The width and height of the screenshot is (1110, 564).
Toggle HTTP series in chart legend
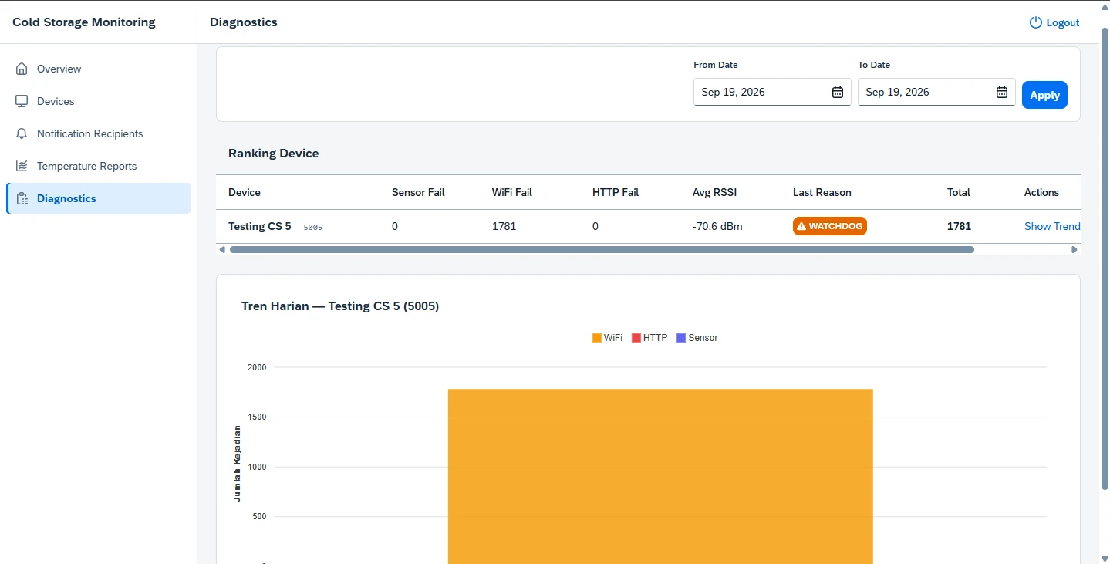(x=649, y=338)
